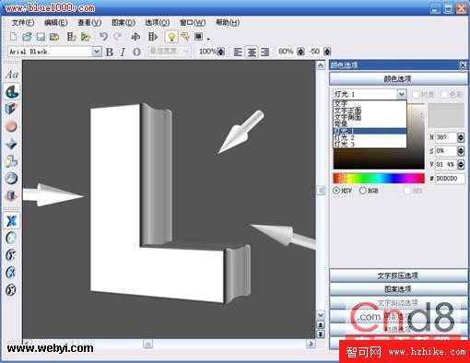Select the HSV radio button

[336, 191]
